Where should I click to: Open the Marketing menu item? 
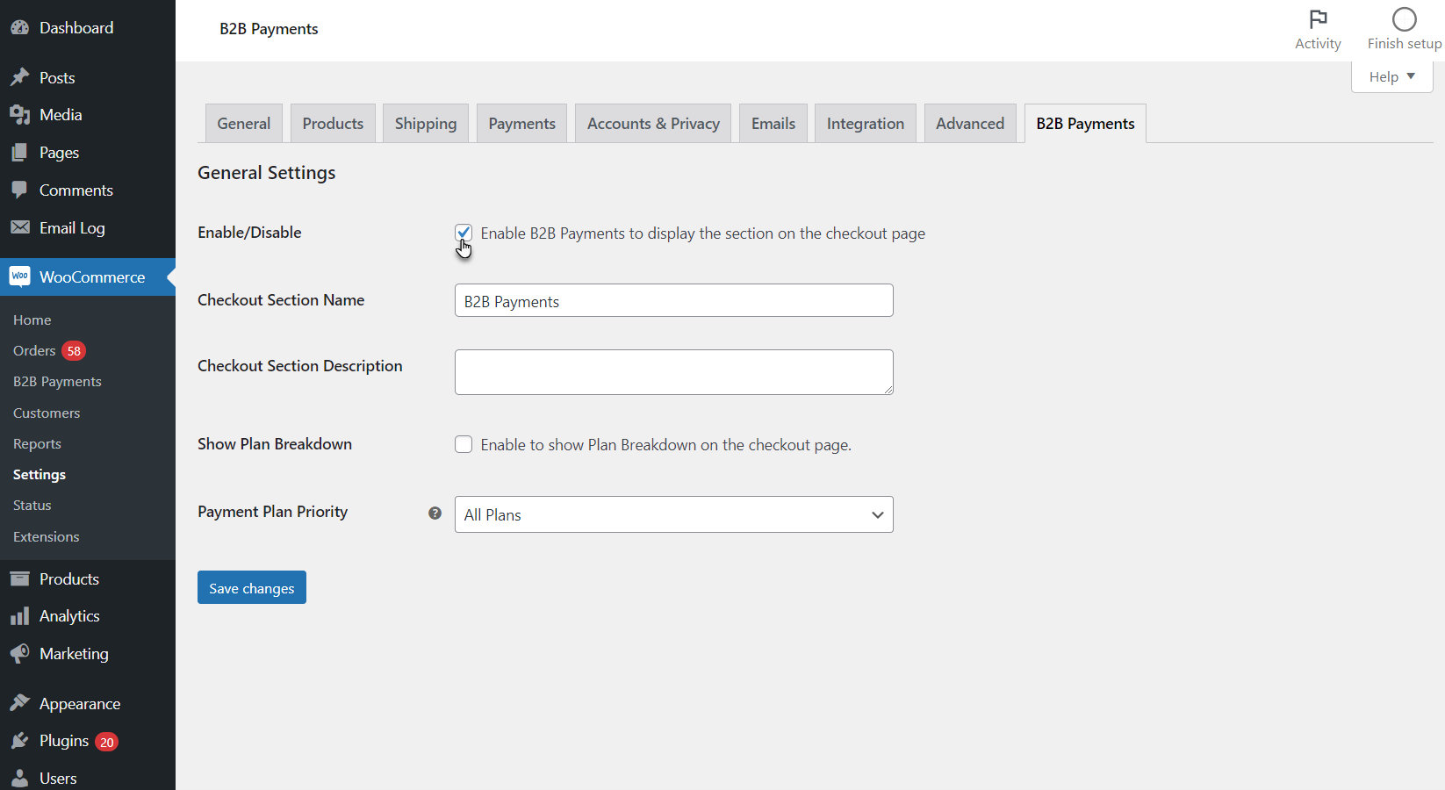coord(88,654)
